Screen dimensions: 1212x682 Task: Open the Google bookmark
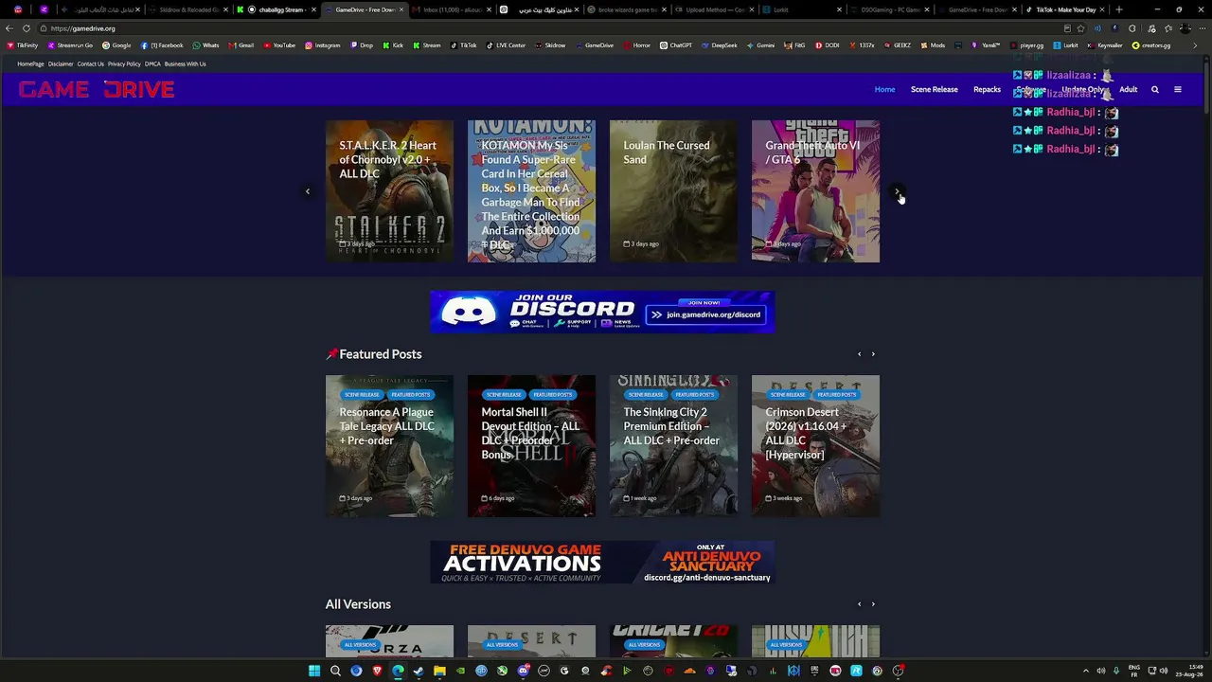(x=116, y=45)
